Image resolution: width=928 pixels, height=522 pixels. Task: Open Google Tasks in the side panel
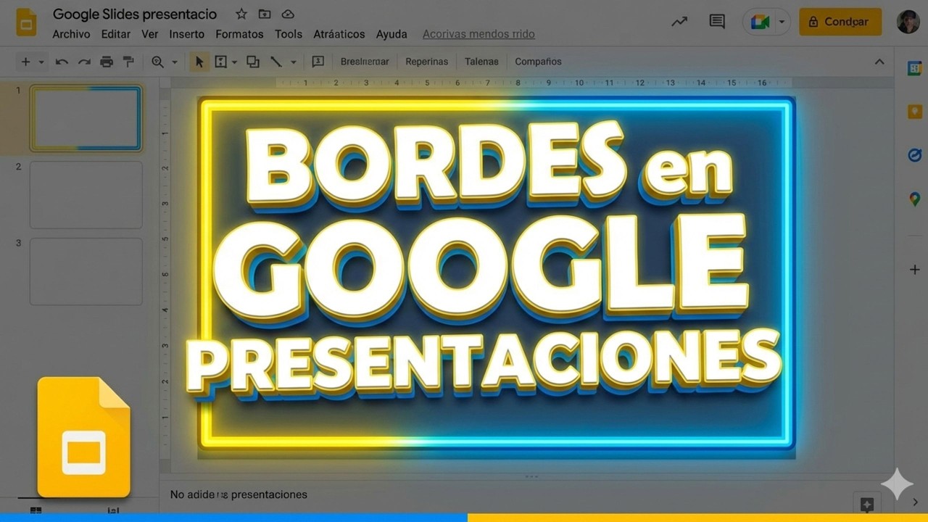click(x=914, y=155)
